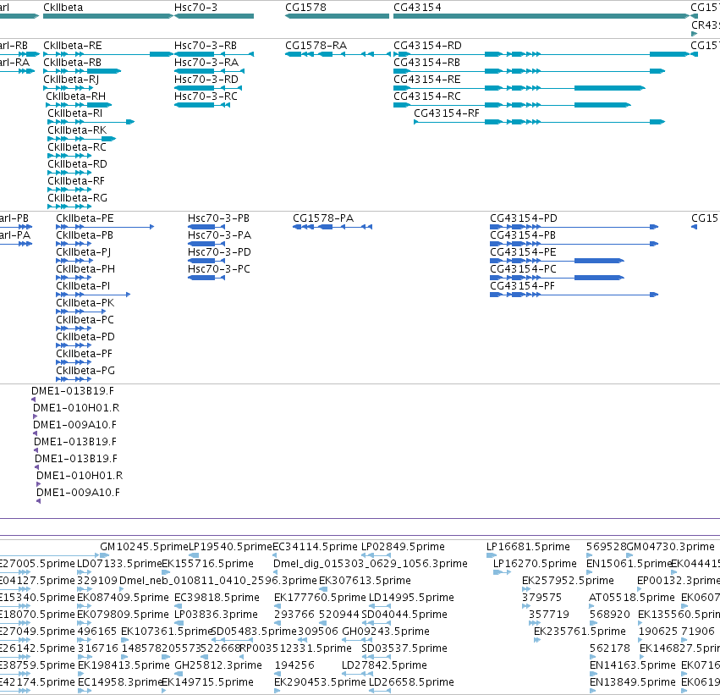
Task: Select transcript CG43154-RE
Action: [x=427, y=80]
